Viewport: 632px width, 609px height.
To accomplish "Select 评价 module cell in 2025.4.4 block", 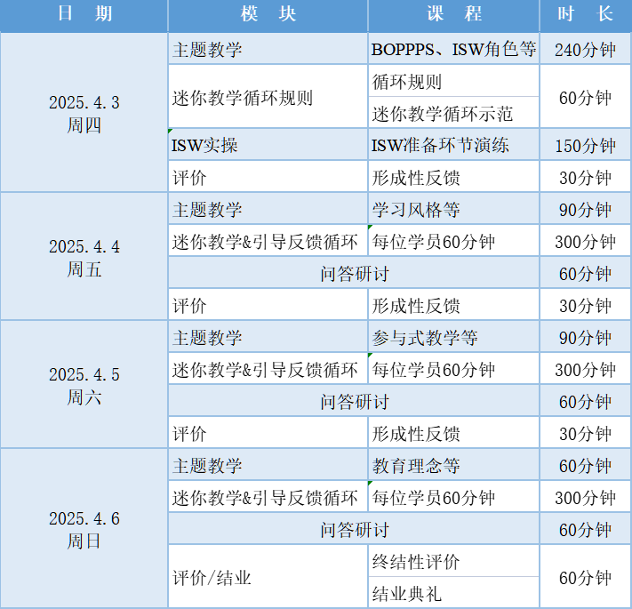I will pyautogui.click(x=268, y=304).
